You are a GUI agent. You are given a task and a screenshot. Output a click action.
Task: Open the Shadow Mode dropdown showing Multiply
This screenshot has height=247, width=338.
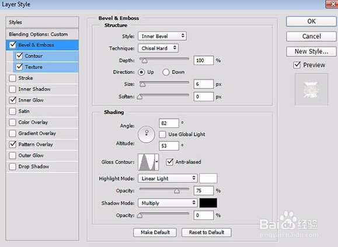[168, 203]
